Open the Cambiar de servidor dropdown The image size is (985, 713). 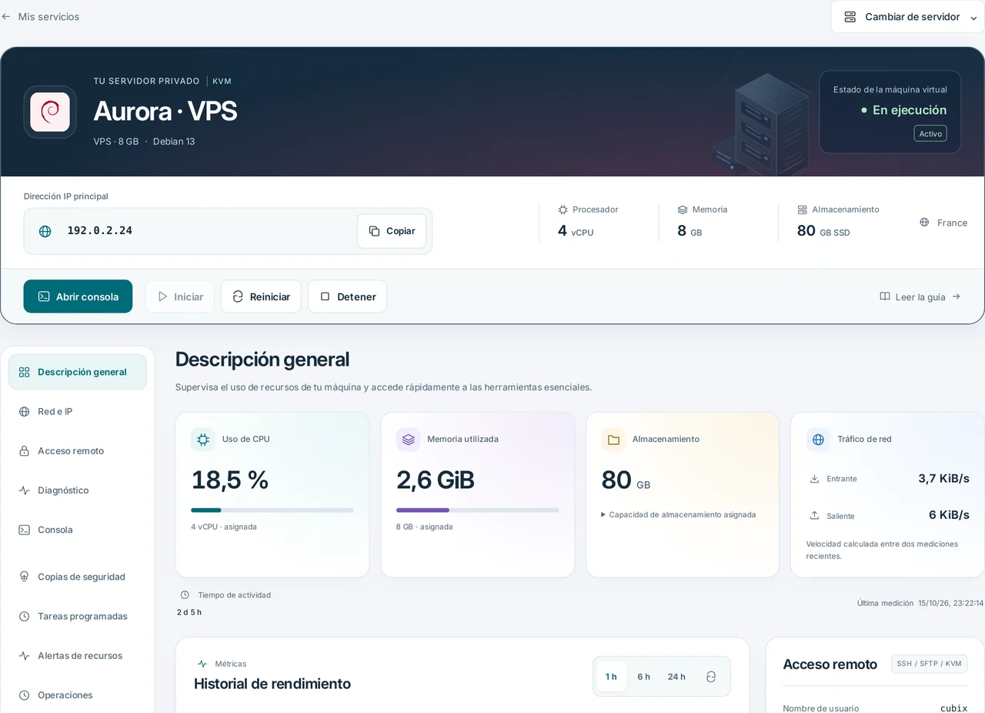click(x=907, y=16)
